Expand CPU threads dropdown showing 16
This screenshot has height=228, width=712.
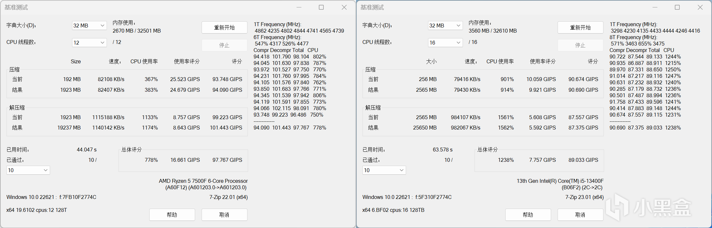coord(445,43)
